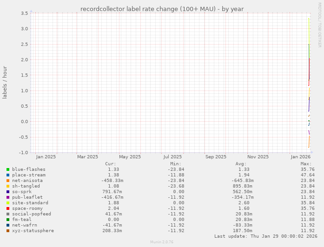
Task: Select the place-stream legend label
Action: (29, 175)
